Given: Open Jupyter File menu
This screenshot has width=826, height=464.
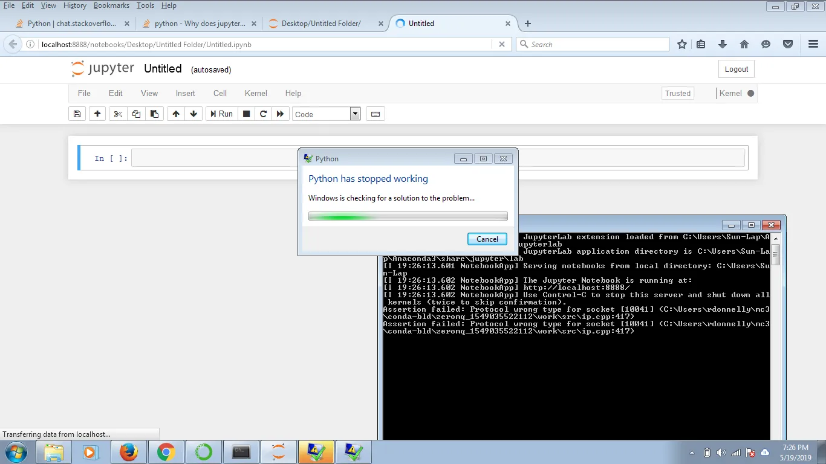Looking at the screenshot, I should (x=84, y=93).
